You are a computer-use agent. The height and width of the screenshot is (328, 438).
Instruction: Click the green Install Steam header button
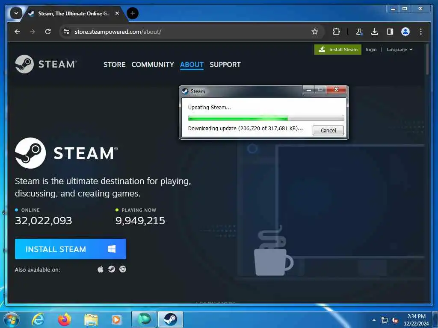point(338,50)
